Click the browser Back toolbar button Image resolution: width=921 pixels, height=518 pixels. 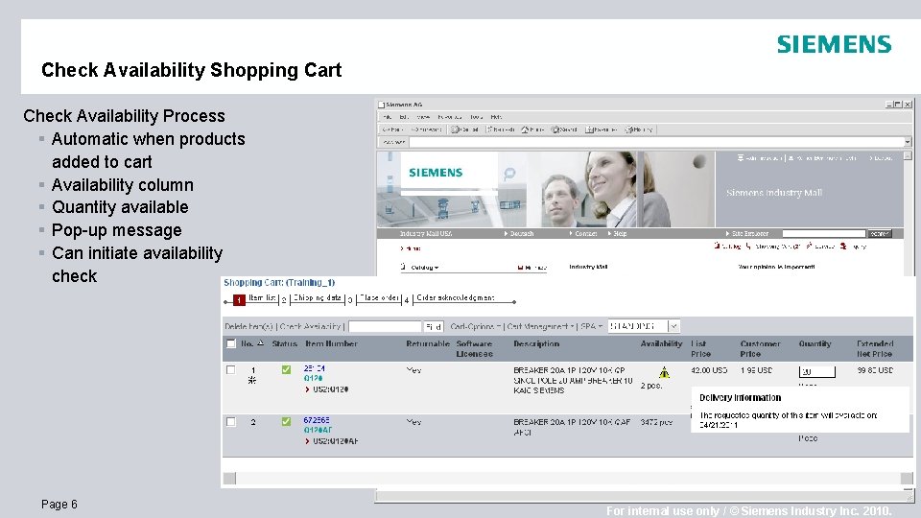coord(392,129)
